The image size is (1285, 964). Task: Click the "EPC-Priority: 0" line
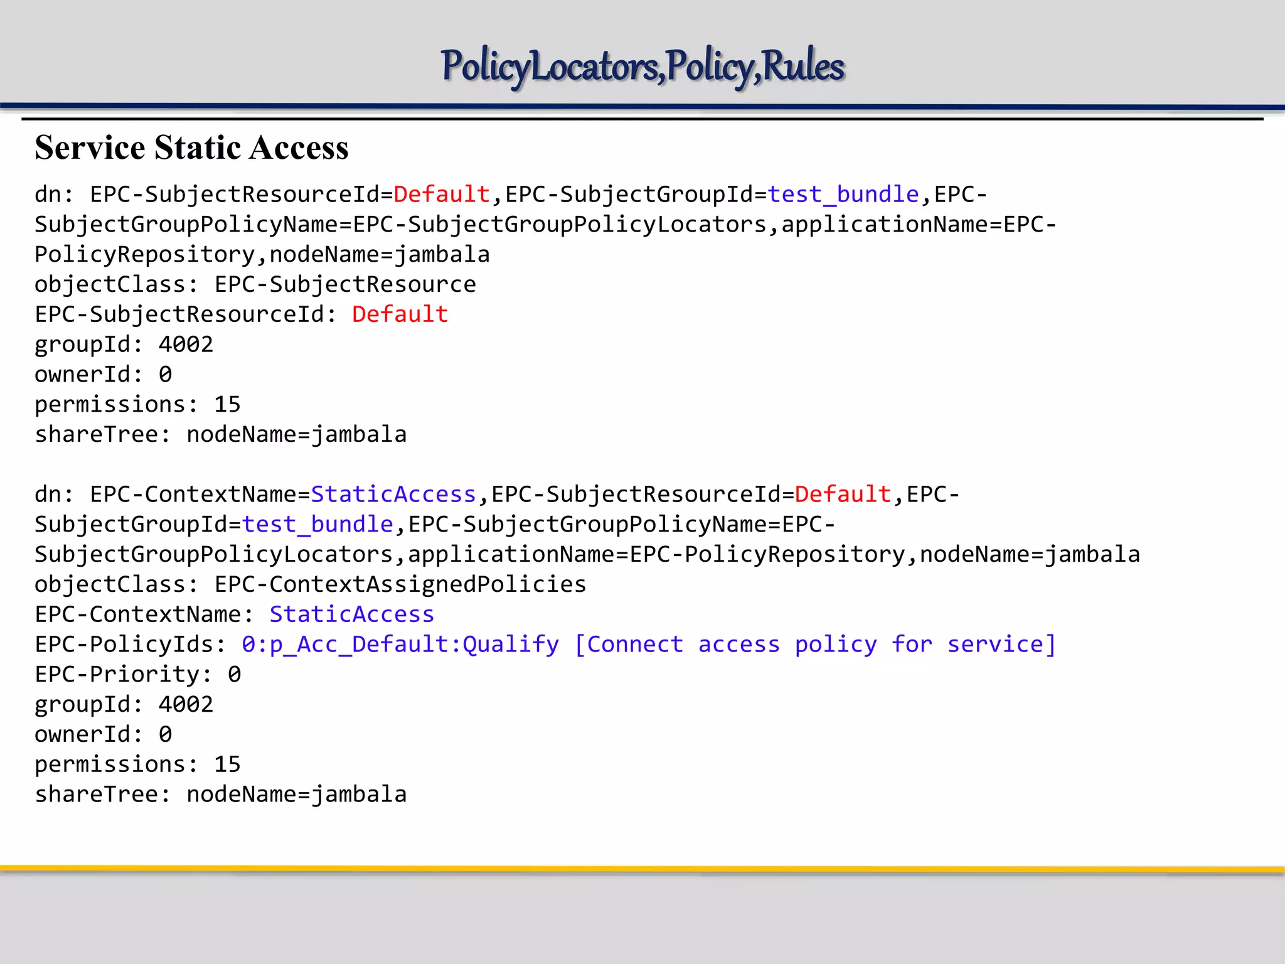click(x=138, y=674)
